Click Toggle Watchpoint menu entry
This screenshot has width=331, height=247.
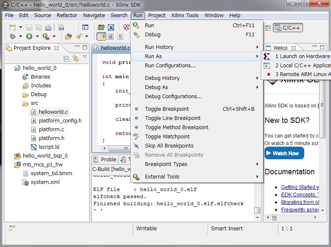pos(197,137)
